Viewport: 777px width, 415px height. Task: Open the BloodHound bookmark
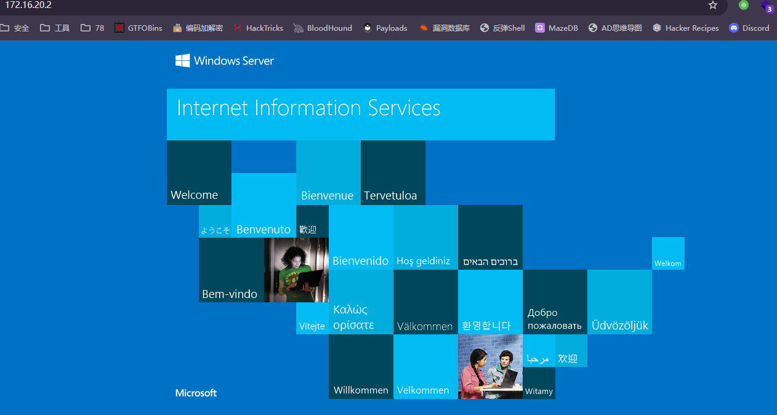pos(323,28)
